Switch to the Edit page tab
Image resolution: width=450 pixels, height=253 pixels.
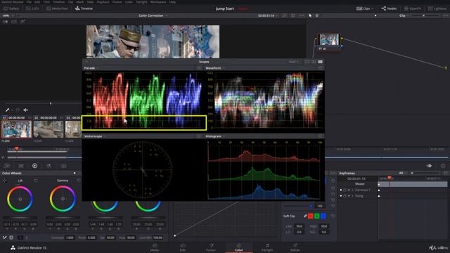pyautogui.click(x=183, y=247)
